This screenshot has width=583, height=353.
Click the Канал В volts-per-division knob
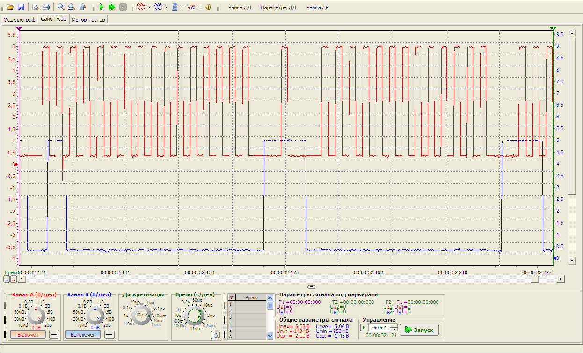[95, 315]
